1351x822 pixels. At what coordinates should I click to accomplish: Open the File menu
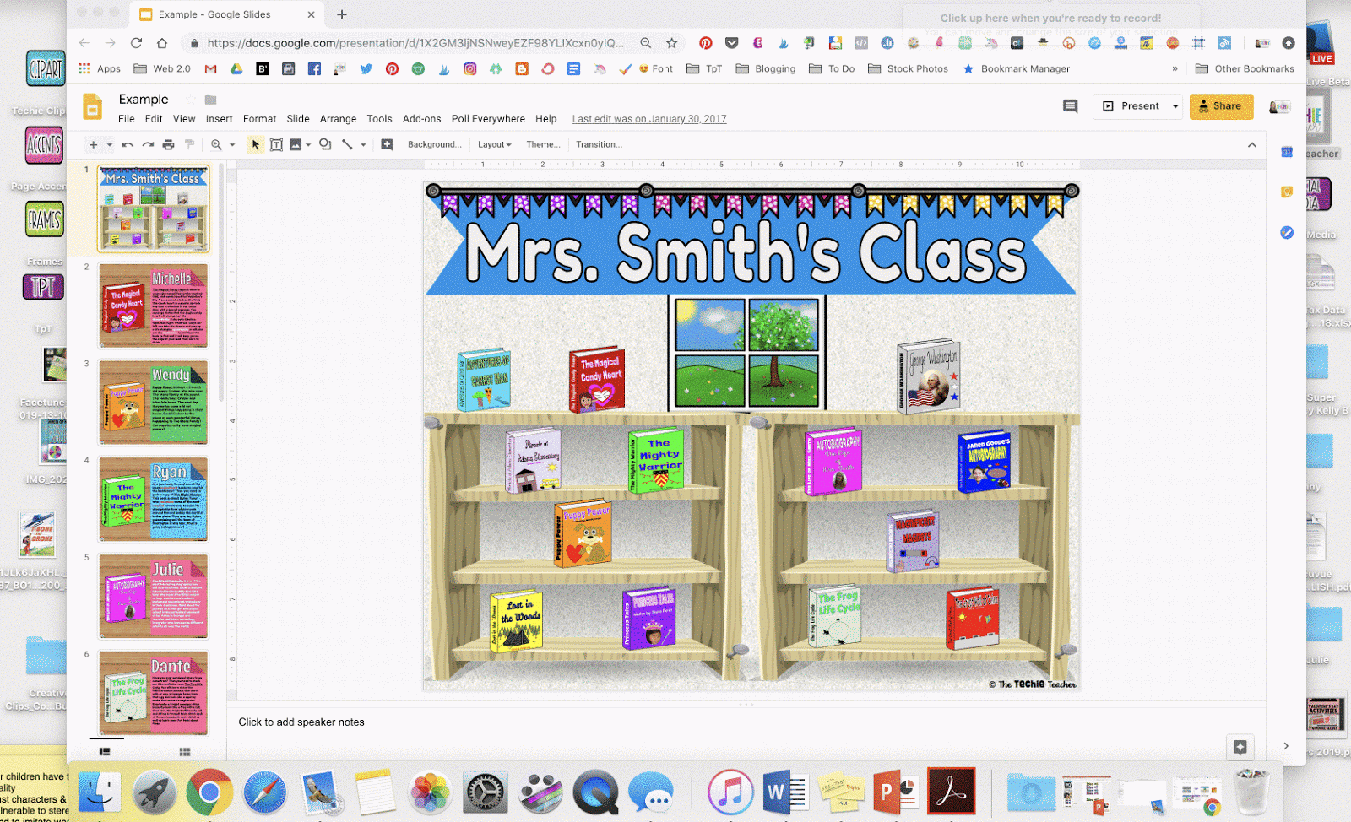click(127, 119)
